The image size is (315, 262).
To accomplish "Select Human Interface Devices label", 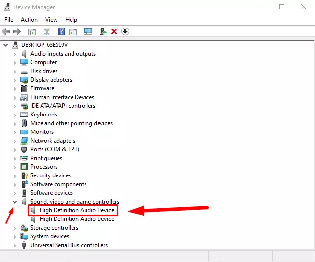I will coord(62,97).
